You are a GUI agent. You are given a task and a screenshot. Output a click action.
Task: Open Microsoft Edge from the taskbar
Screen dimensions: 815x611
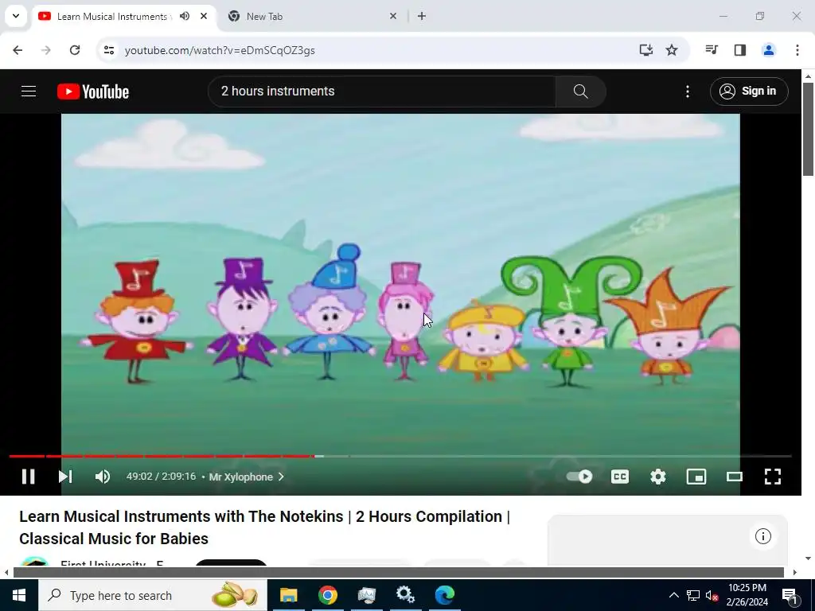click(444, 595)
